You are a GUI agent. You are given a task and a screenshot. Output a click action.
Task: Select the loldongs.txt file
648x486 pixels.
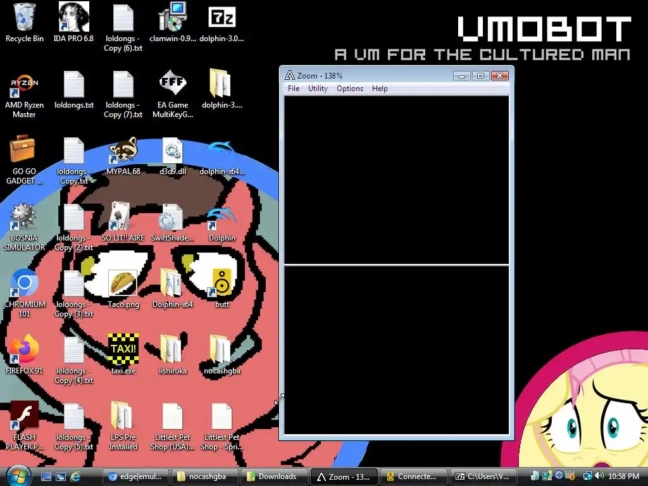pos(73,90)
